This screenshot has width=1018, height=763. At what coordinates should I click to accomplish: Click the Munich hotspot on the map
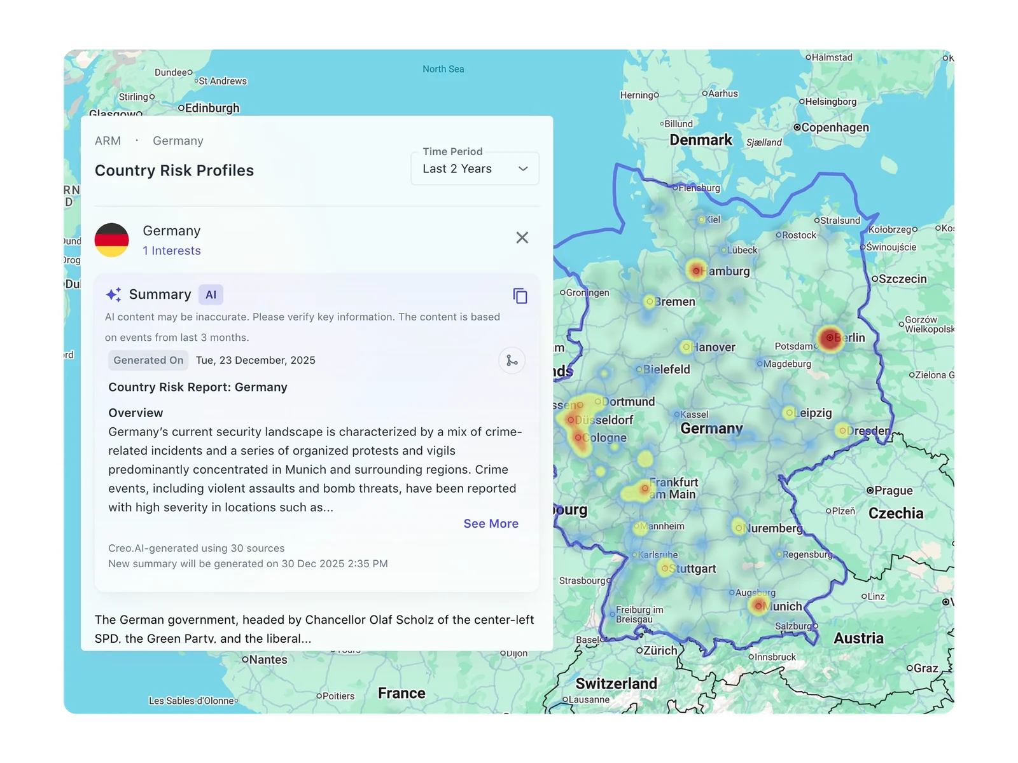tap(758, 606)
